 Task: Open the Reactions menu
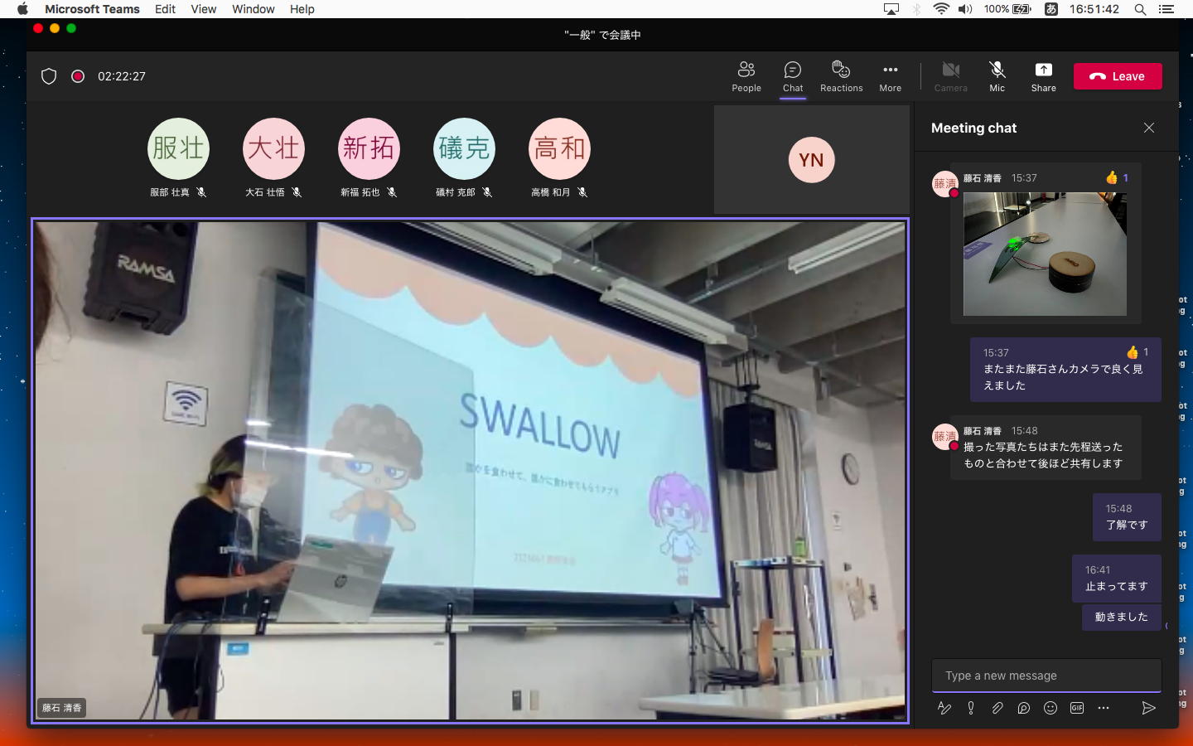coord(841,76)
